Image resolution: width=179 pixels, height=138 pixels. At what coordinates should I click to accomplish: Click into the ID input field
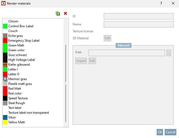[x=139, y=16]
